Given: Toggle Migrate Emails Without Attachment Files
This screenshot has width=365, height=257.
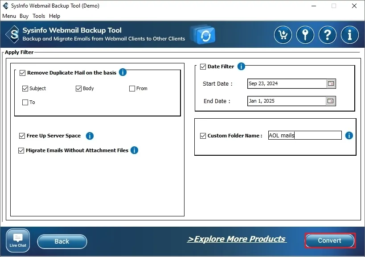Looking at the screenshot, I should [21, 150].
